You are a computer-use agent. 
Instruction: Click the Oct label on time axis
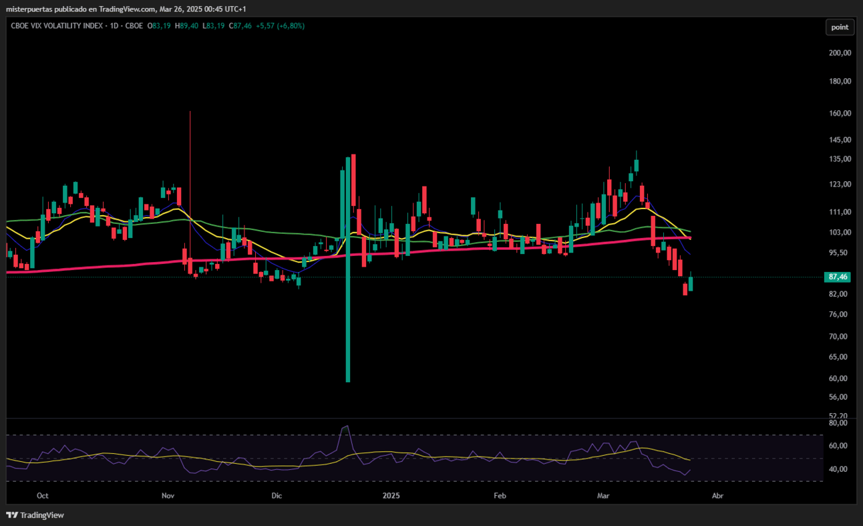(x=43, y=496)
